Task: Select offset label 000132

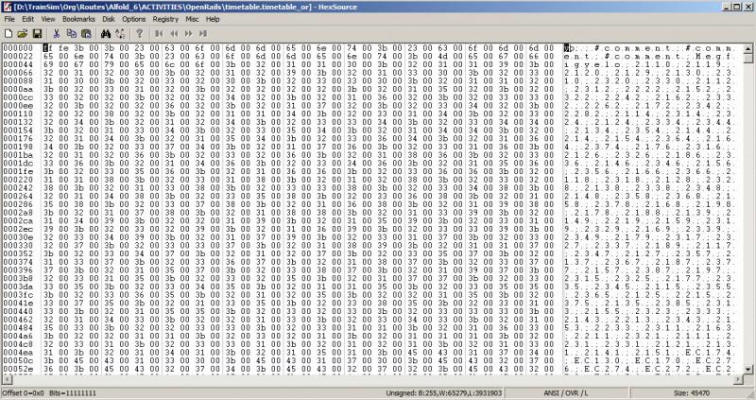Action: pyautogui.click(x=18, y=122)
